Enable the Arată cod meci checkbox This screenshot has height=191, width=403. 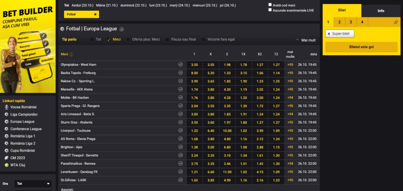pos(270,5)
